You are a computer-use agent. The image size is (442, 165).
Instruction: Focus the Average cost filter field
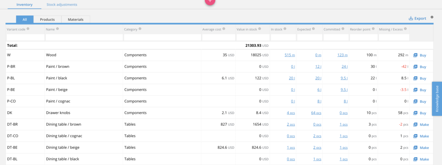[x=219, y=37]
